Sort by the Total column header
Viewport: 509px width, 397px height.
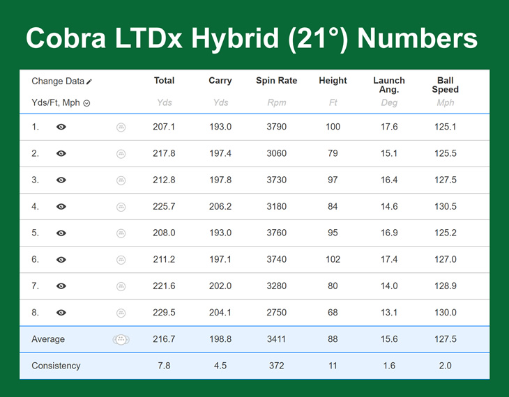click(x=164, y=80)
